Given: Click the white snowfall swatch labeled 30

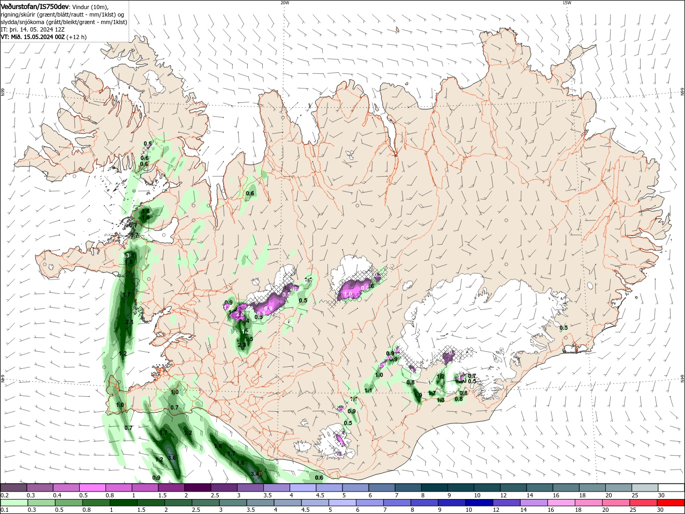Looking at the screenshot, I should click(672, 488).
